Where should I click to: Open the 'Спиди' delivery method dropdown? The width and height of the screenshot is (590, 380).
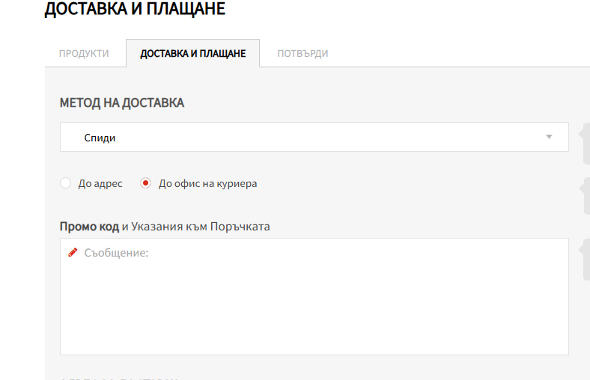click(x=314, y=138)
